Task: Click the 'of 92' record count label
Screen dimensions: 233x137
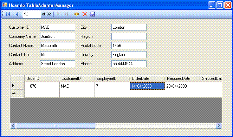Action: [x=46, y=14]
